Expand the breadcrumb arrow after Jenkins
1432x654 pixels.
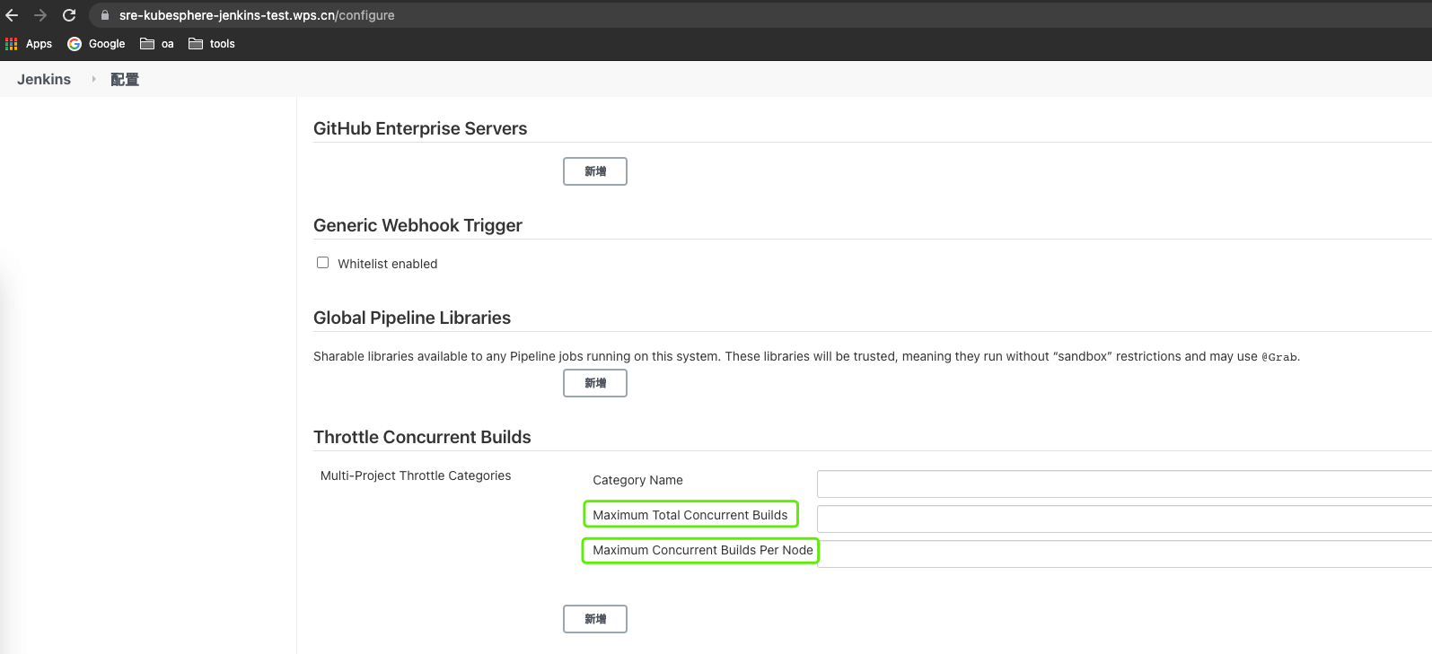tap(93, 79)
